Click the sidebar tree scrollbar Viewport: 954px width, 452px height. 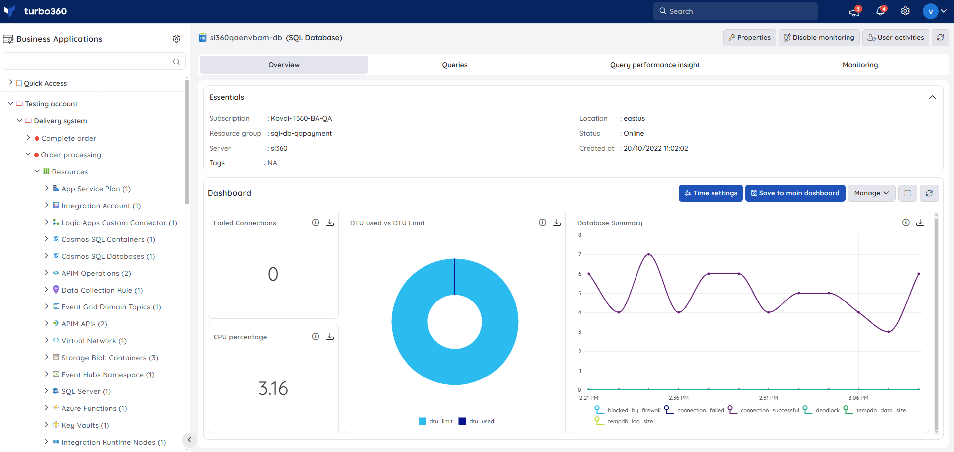(187, 142)
